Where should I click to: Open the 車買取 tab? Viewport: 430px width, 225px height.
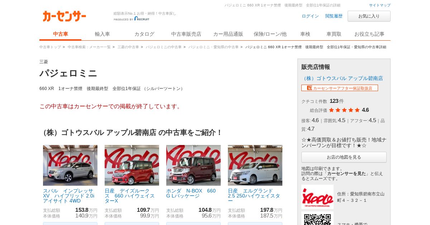(x=334, y=34)
